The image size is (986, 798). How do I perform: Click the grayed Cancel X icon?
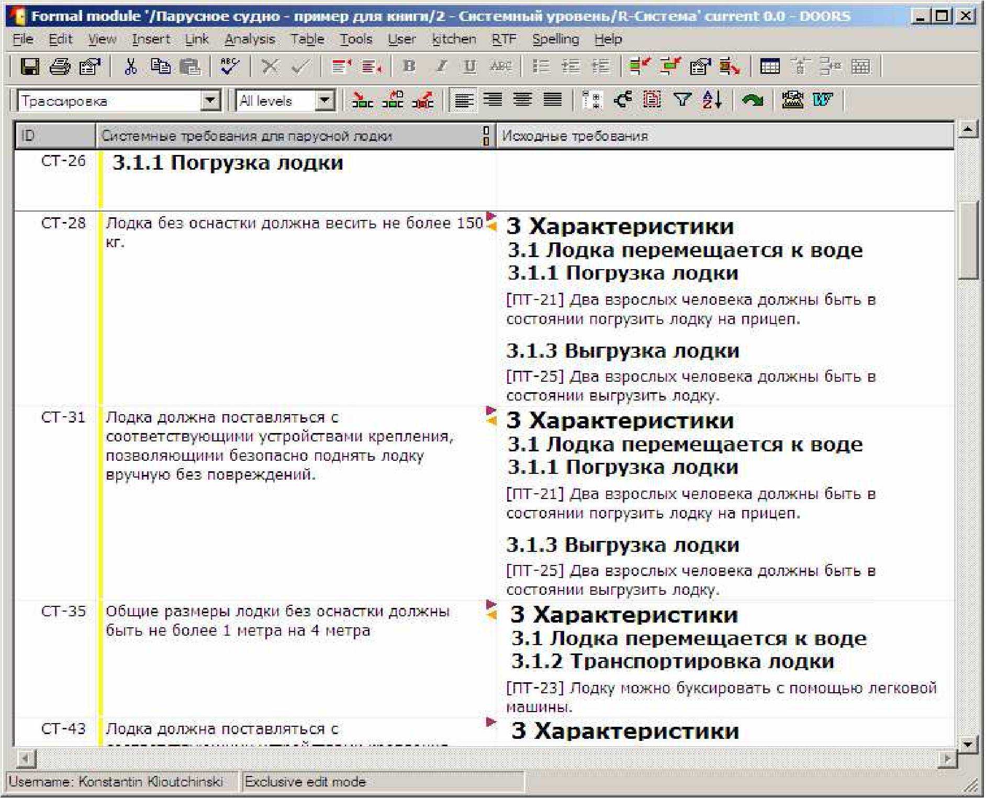(270, 66)
